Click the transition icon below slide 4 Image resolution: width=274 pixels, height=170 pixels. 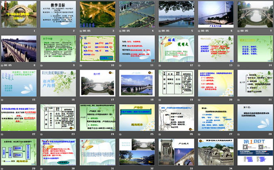click(x=121, y=31)
